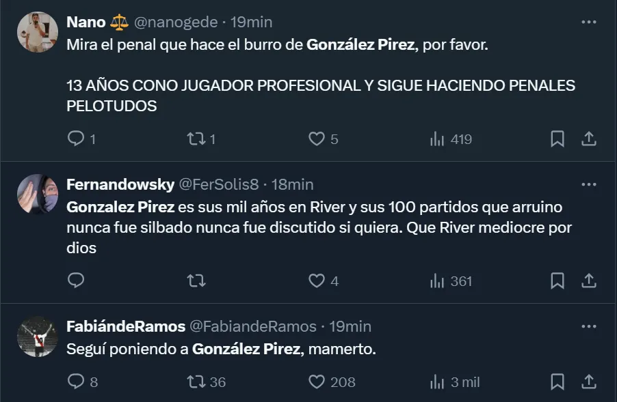
Task: Open more options on Fernandowsky's tweet
Action: (588, 184)
